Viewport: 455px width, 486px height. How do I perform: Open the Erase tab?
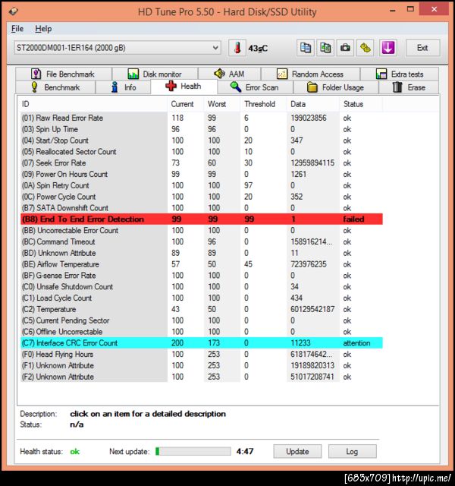[x=409, y=87]
